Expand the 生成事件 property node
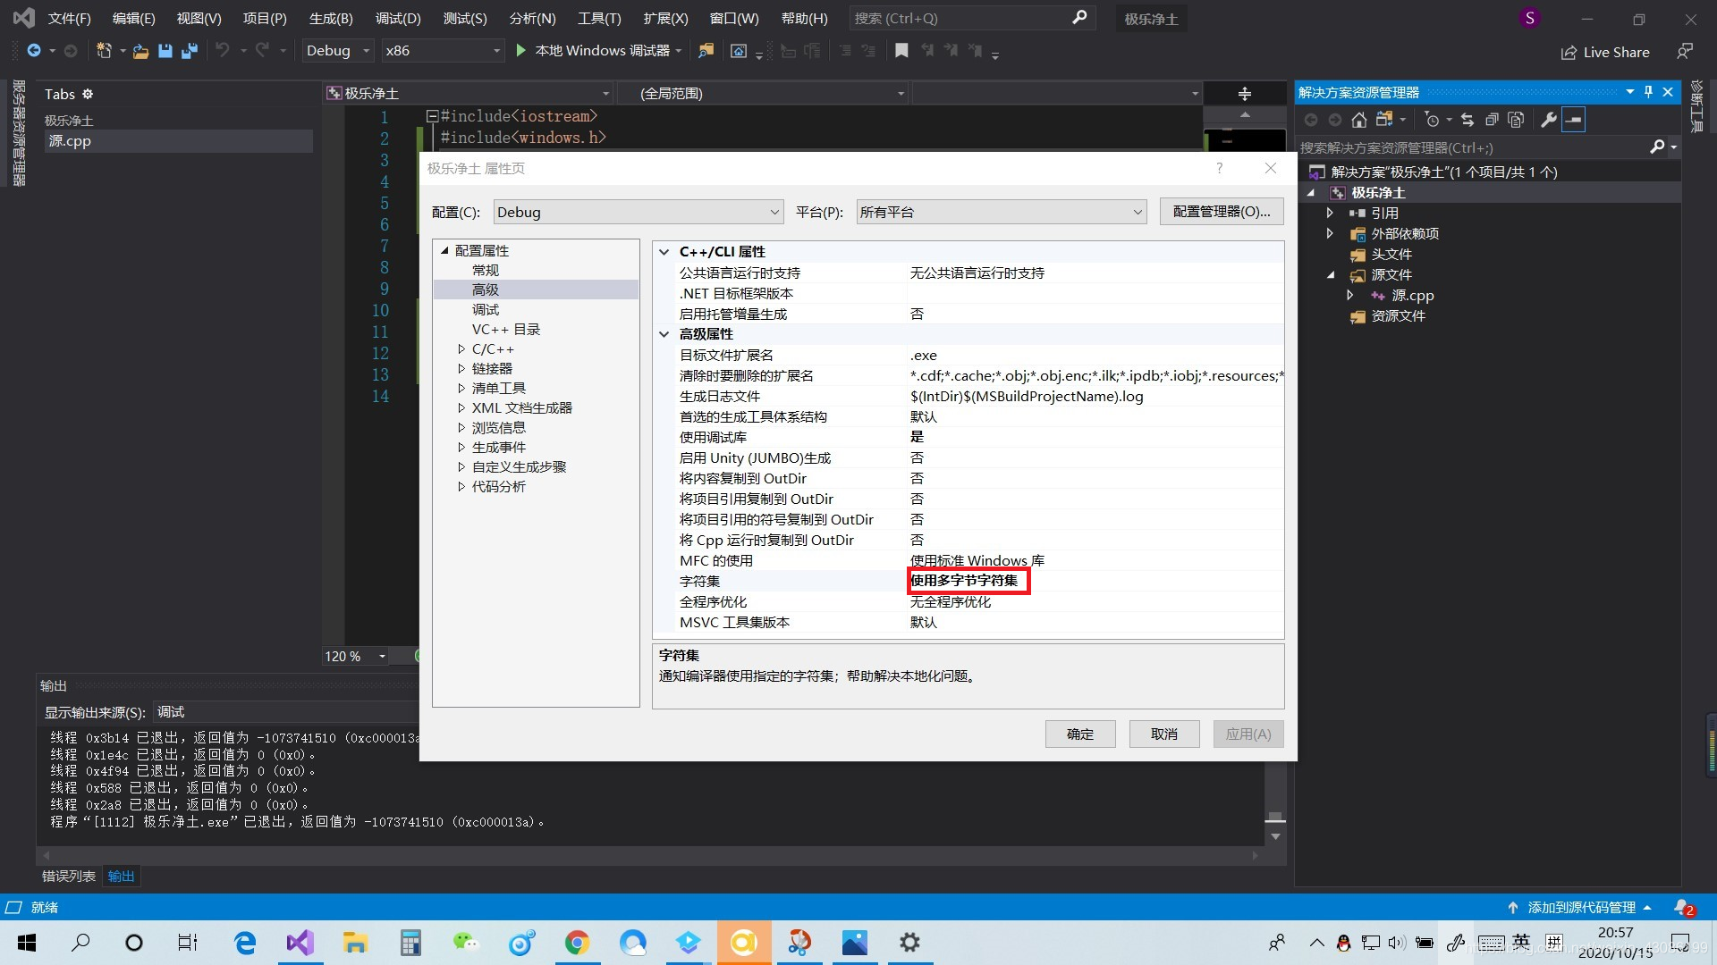1717x965 pixels. point(460,447)
